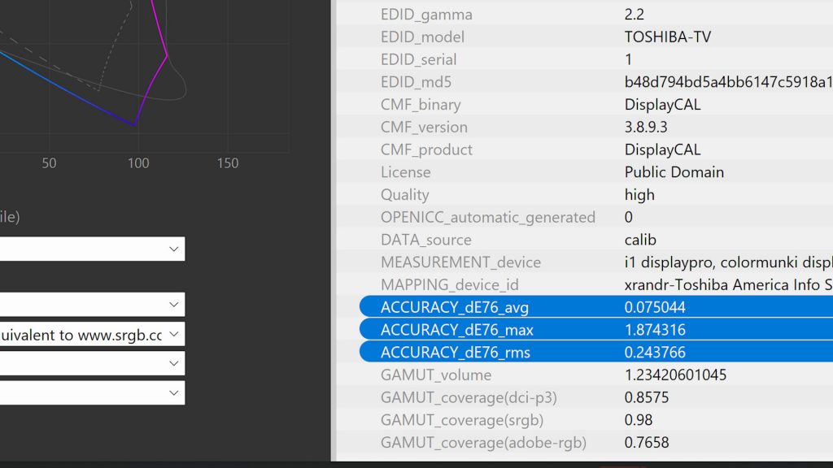
Task: Open the dropdown directly under the '(ile)' label
Action: coord(93,249)
